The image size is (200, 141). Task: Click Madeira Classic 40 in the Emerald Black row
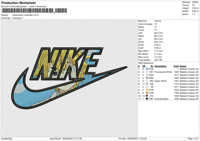189,99
